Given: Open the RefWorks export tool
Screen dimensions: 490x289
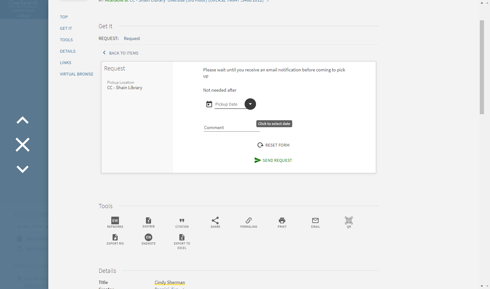Looking at the screenshot, I should tap(115, 222).
